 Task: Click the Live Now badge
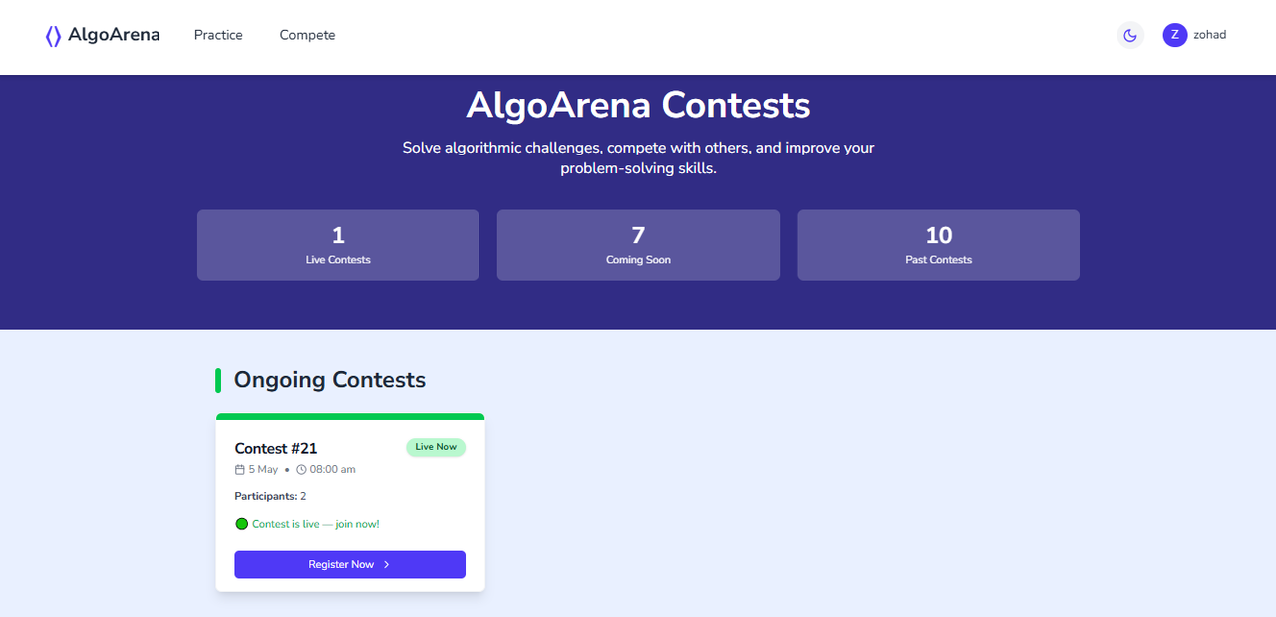436,447
